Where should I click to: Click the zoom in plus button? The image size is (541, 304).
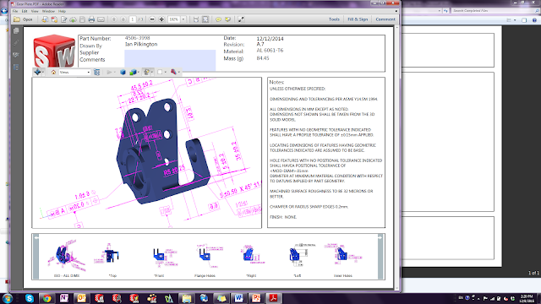tap(161, 19)
